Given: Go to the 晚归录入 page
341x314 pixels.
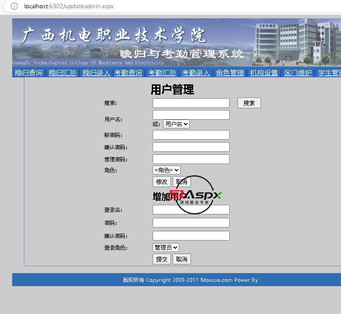Looking at the screenshot, I should (97, 73).
